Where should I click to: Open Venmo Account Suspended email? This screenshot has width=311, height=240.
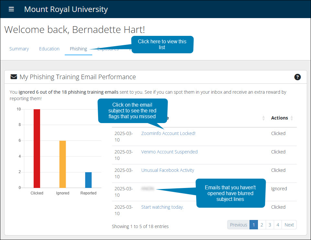coord(169,152)
